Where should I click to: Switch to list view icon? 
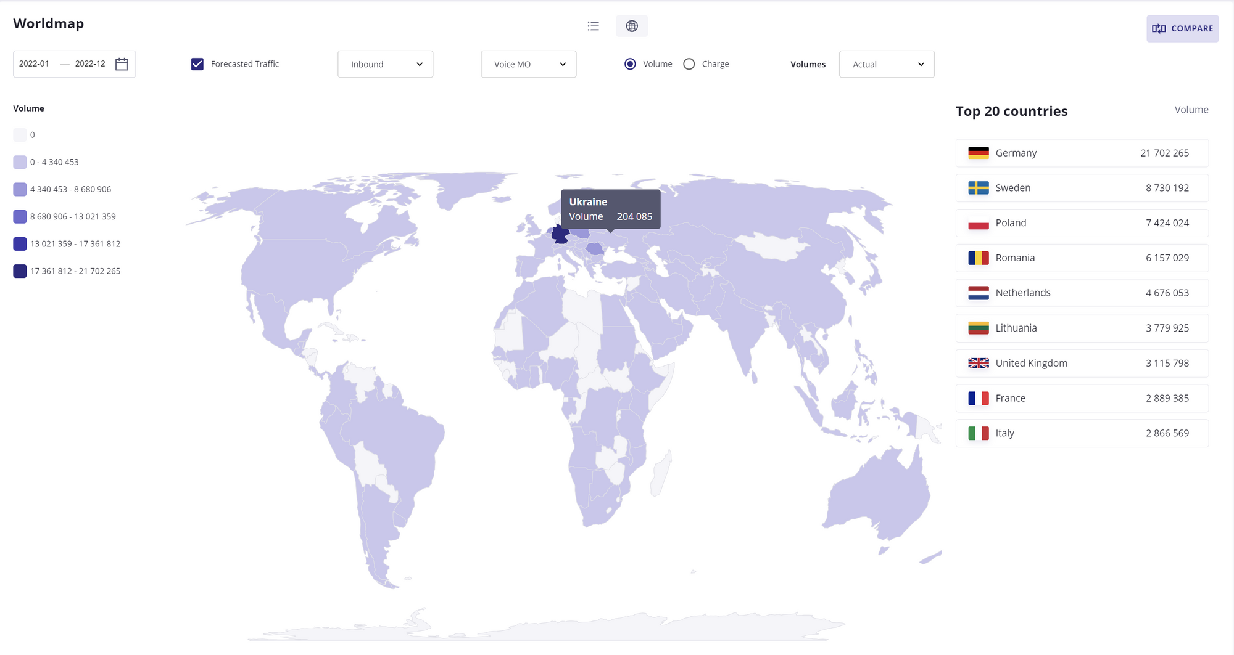coord(594,26)
